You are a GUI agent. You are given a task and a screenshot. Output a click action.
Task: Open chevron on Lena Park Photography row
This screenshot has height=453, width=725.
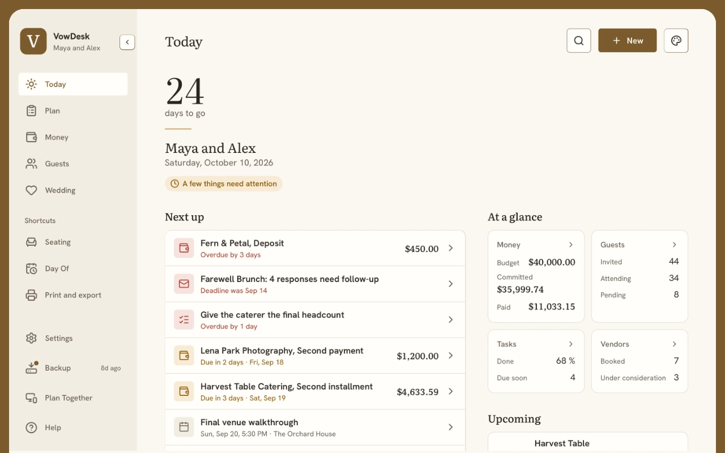451,356
